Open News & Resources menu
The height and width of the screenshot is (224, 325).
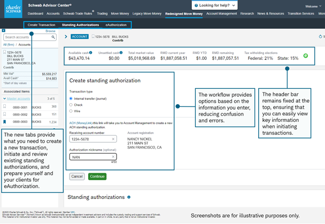(270, 13)
